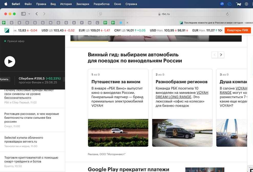Open the Винный гид headline
The image size is (253, 172).
(x=135, y=58)
